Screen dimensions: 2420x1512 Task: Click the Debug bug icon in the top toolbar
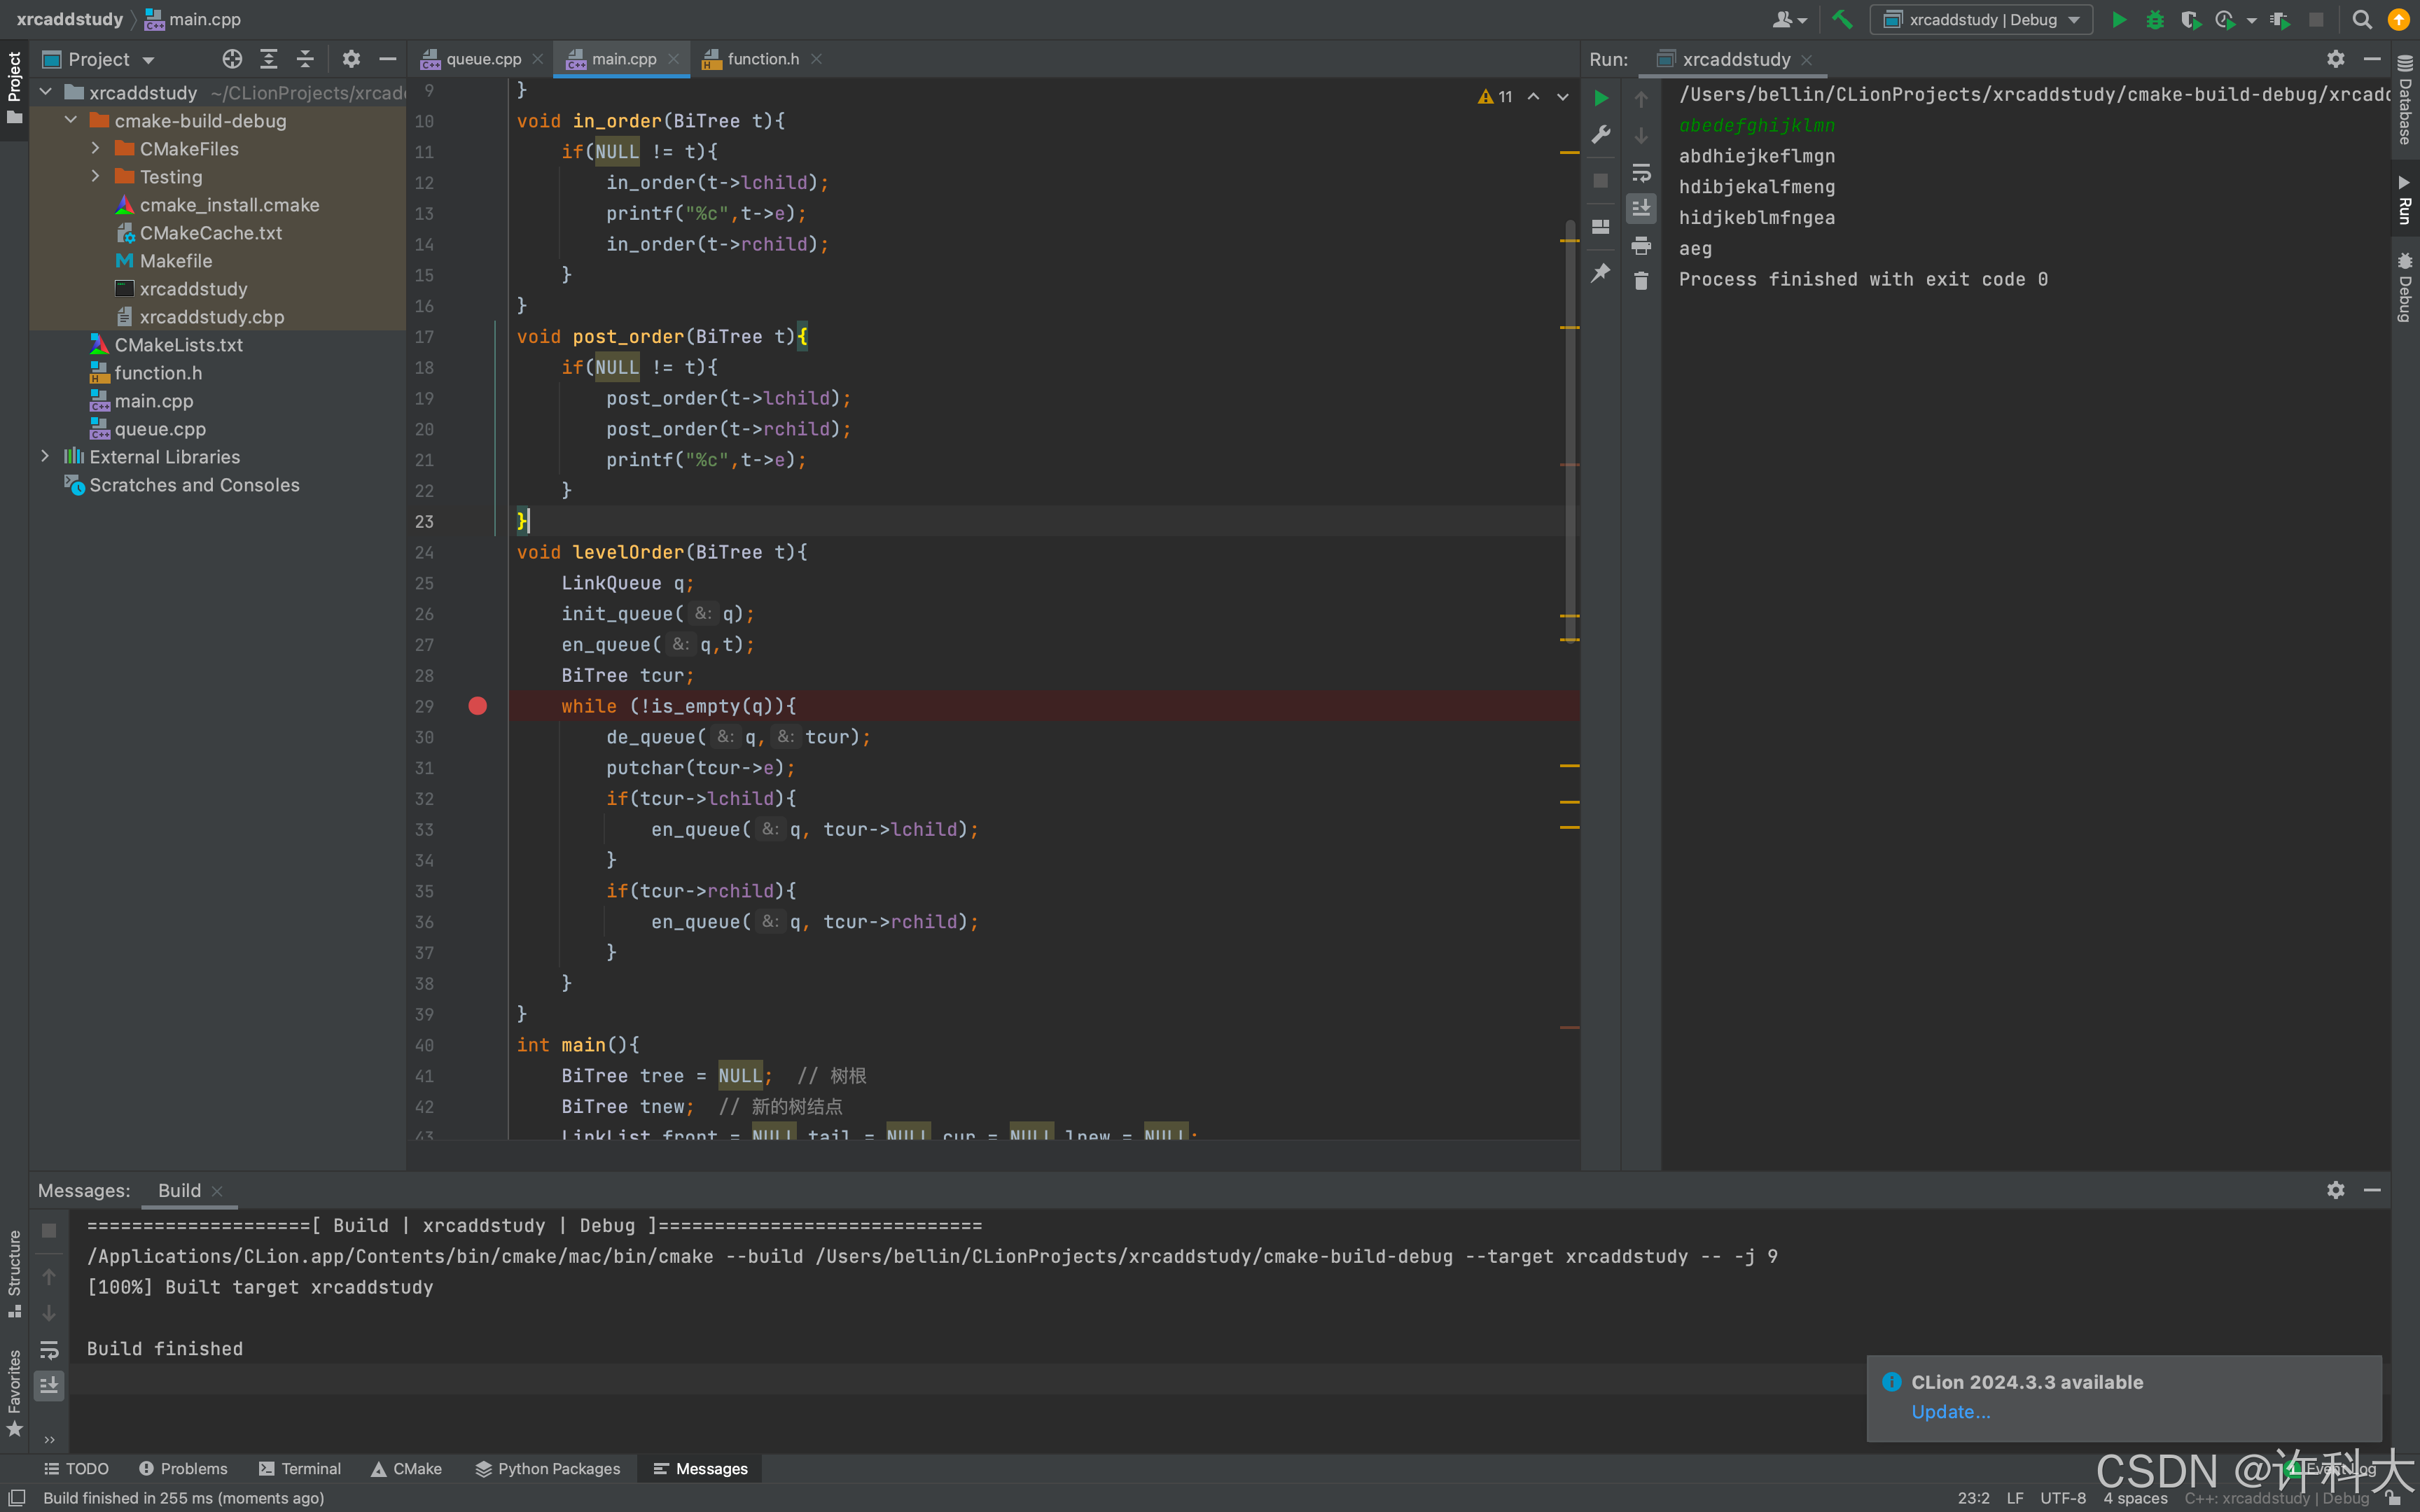click(x=2154, y=20)
